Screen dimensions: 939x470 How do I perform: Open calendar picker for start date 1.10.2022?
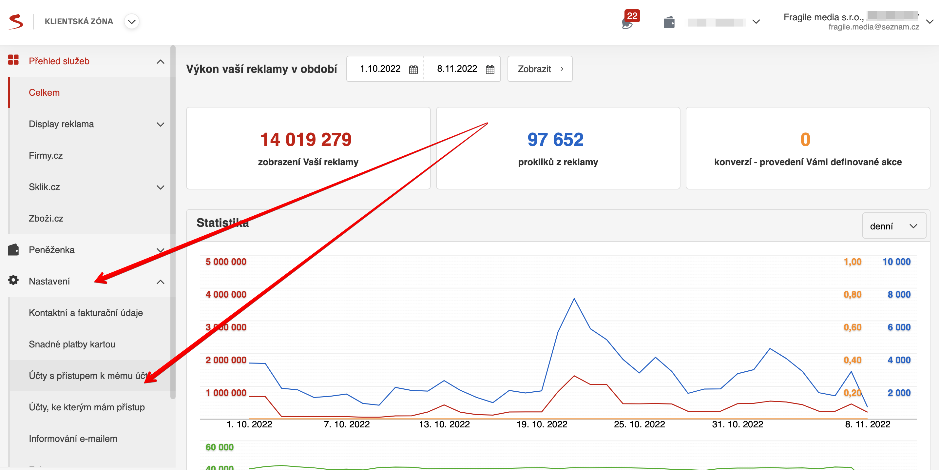[x=413, y=69]
